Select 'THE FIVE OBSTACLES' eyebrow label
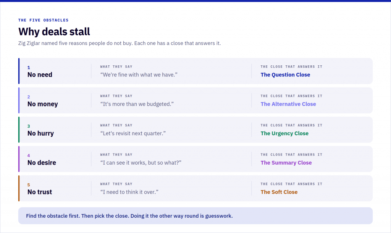This screenshot has height=233, width=391. (x=44, y=20)
